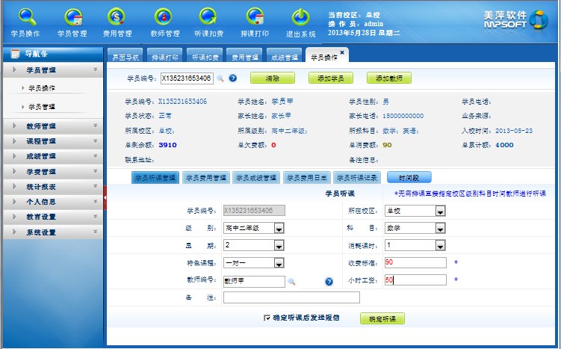Select the 学员费用日志 sub-tab
The image size is (561, 349).
pos(306,178)
